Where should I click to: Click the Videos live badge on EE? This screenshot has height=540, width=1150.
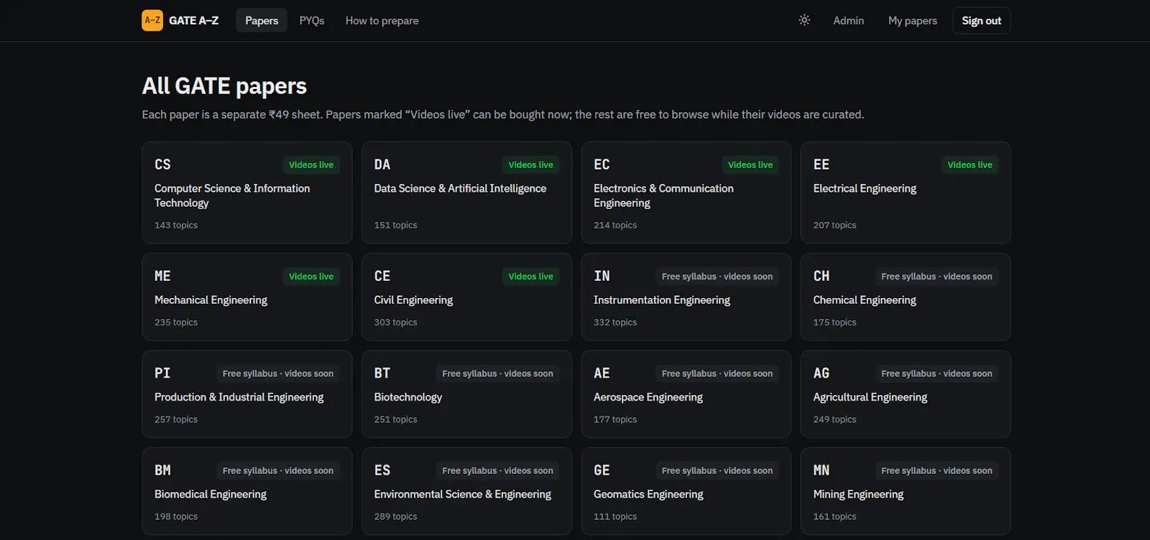(x=970, y=164)
